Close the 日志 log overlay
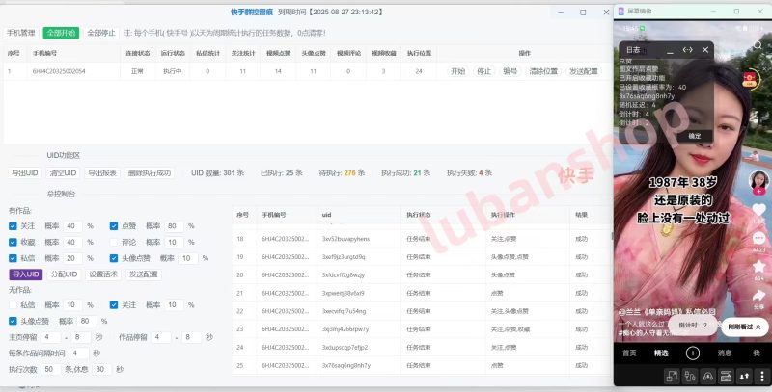 (705, 50)
